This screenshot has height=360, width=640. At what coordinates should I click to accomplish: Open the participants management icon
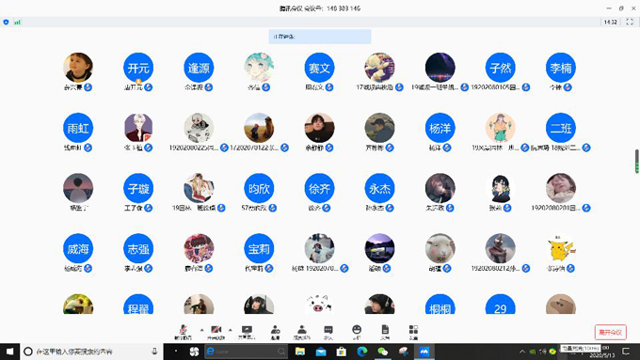(x=301, y=332)
